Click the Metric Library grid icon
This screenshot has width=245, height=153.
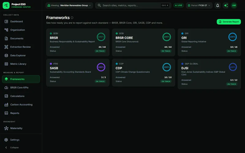(x=6, y=64)
